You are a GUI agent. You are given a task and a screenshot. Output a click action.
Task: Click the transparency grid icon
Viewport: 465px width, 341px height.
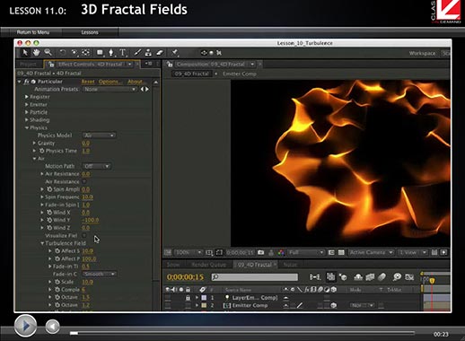click(x=341, y=252)
